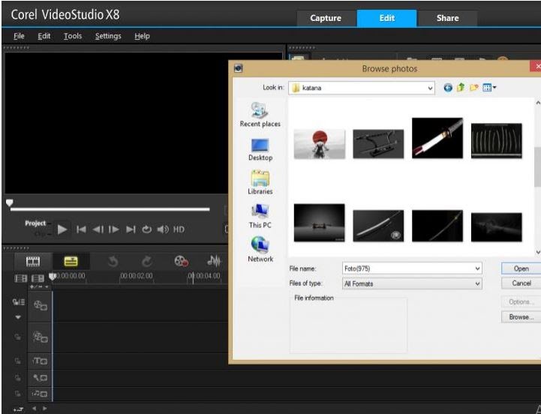Open the Help menu
Image resolution: width=541 pixels, height=414 pixels.
[x=142, y=36]
